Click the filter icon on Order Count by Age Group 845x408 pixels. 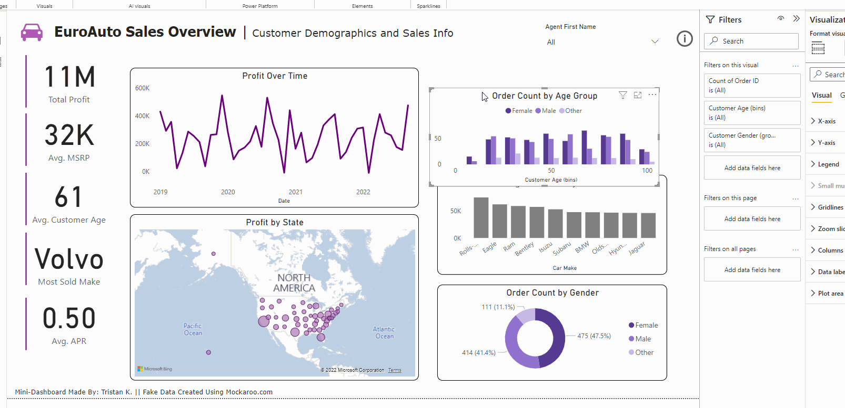(x=623, y=95)
